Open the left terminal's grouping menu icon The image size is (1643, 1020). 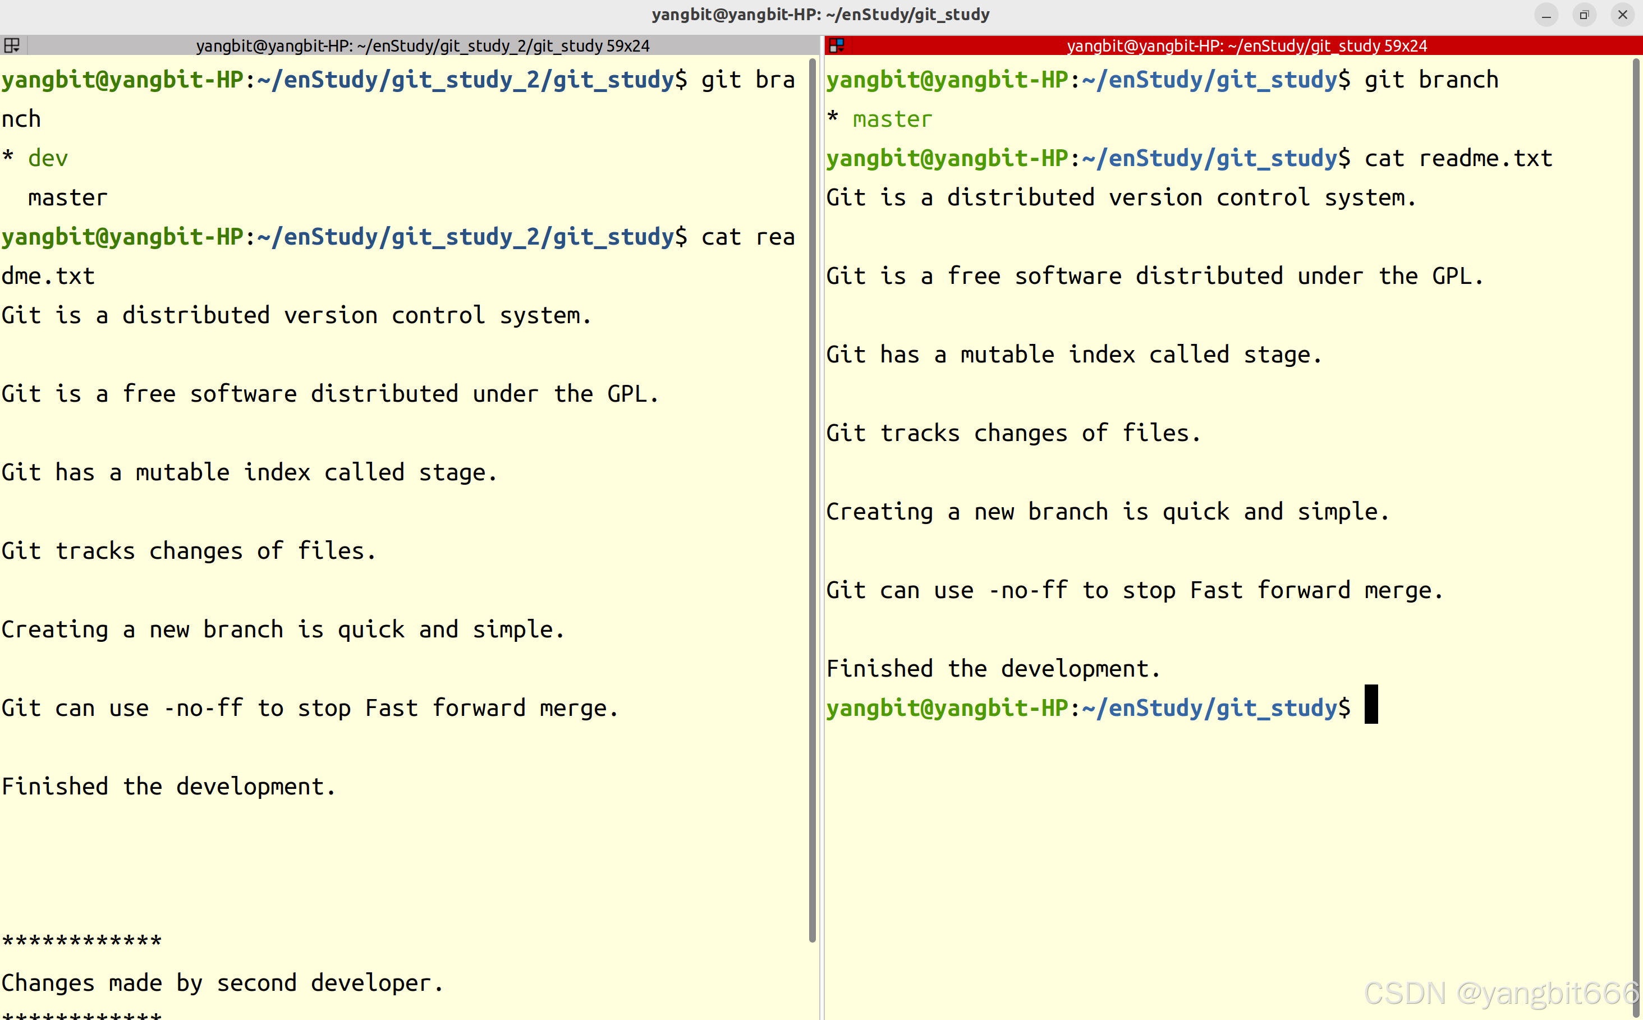point(12,45)
